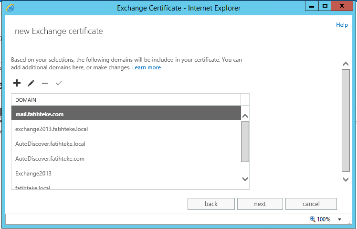Select AutoDiscover.fatihteke.local domain entry
The height and width of the screenshot is (229, 357).
(125, 144)
